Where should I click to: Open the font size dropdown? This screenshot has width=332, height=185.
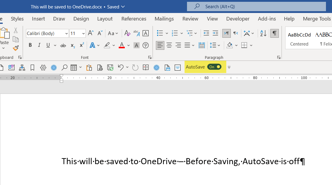pos(83,33)
